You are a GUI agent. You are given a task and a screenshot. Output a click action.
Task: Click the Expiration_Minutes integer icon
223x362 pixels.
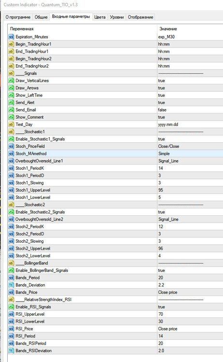11,37
